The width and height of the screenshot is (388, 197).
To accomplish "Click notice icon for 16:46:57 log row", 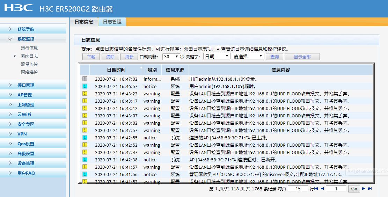I will coord(85,86).
